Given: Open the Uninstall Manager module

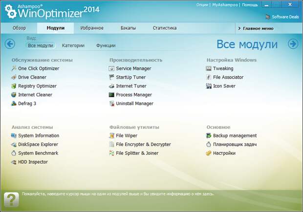Looking at the screenshot, I should coord(134,104).
